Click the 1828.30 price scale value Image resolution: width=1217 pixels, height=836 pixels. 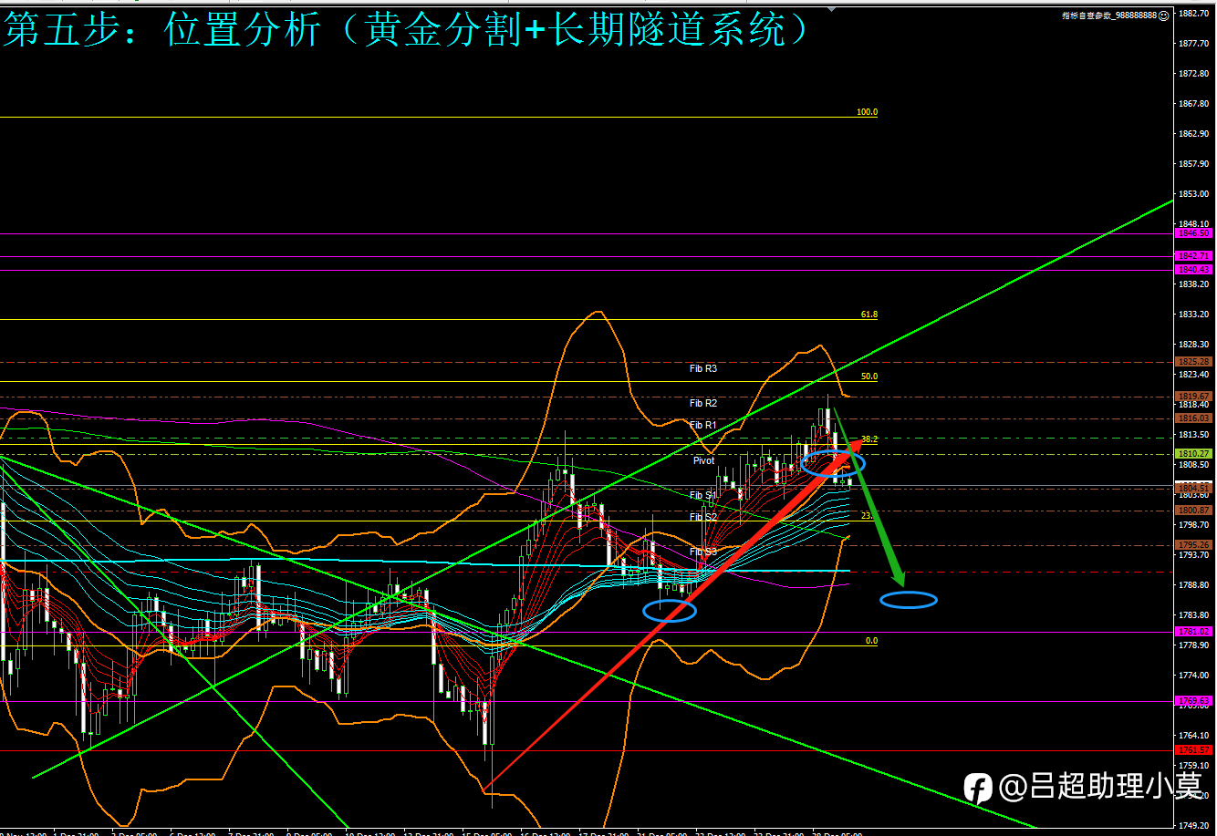1195,345
